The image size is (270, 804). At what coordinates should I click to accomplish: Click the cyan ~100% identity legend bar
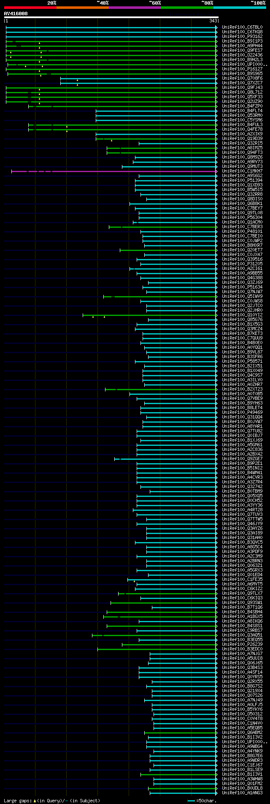point(240,8)
